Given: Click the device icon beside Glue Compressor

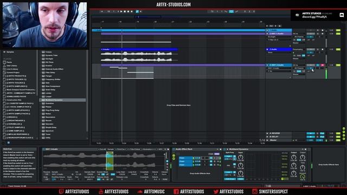Looking at the screenshot, I should tap(43, 86).
